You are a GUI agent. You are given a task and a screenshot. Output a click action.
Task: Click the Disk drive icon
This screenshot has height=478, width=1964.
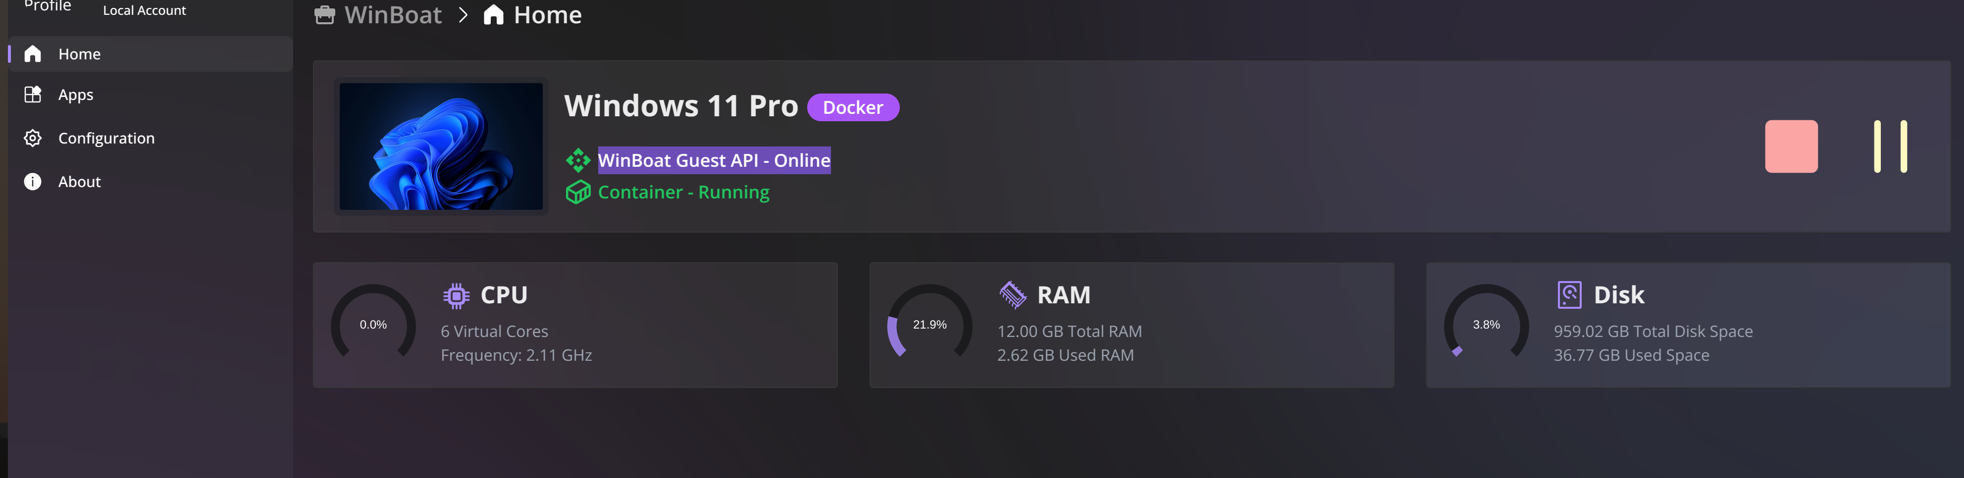click(1569, 295)
